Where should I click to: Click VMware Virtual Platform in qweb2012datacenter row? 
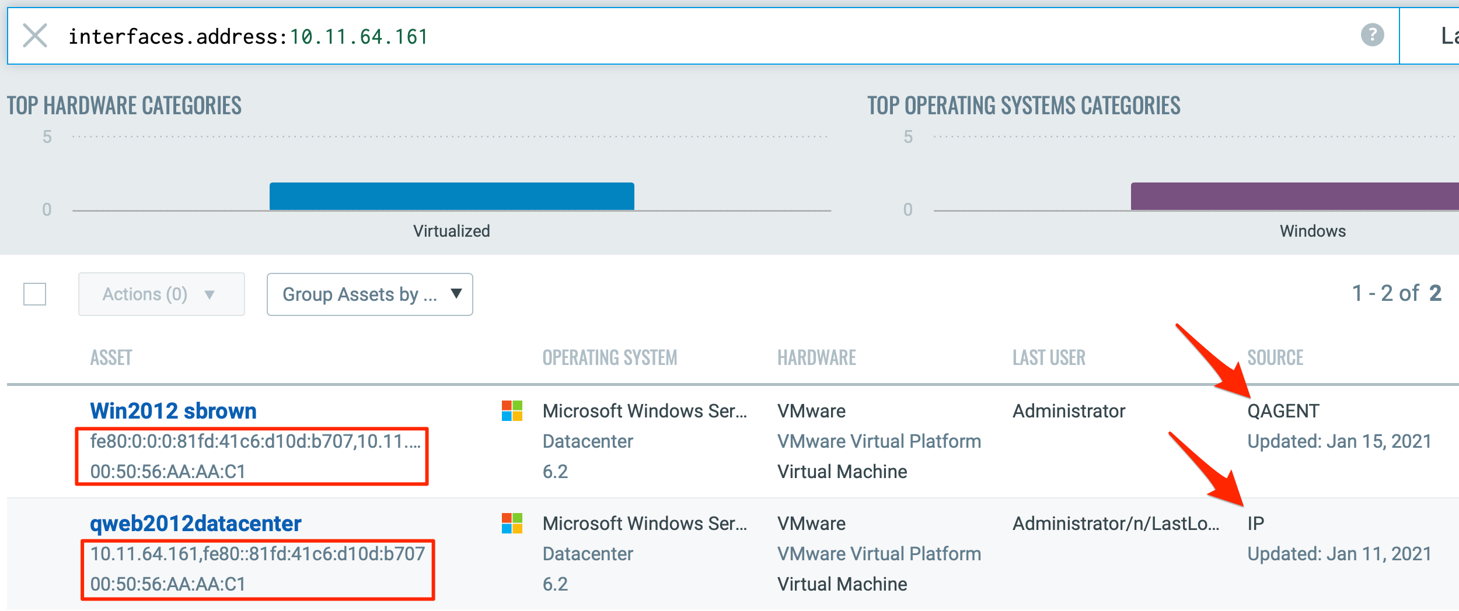pyautogui.click(x=879, y=554)
